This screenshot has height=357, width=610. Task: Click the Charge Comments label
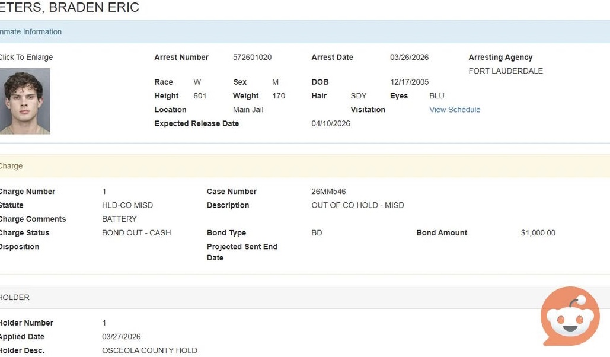(x=33, y=219)
